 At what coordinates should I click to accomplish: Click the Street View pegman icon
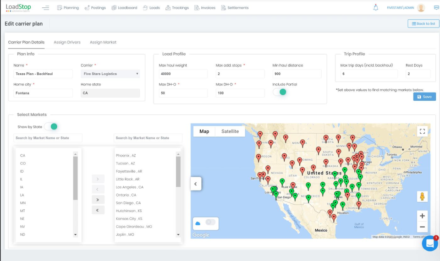[422, 196]
